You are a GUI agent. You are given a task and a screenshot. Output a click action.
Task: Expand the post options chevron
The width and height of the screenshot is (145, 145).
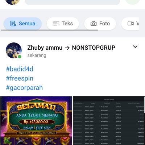pos(135,47)
